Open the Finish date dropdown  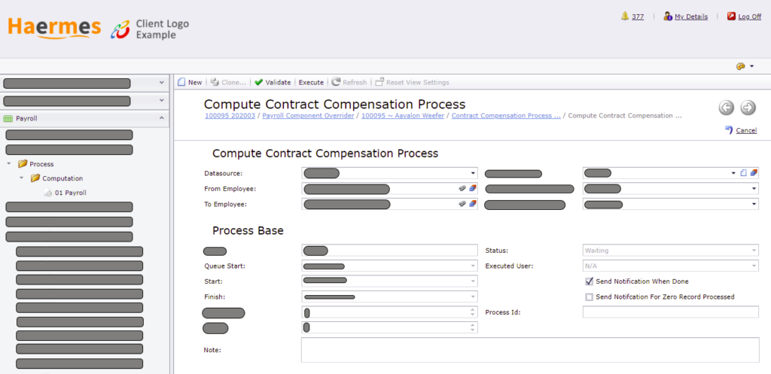(x=473, y=296)
